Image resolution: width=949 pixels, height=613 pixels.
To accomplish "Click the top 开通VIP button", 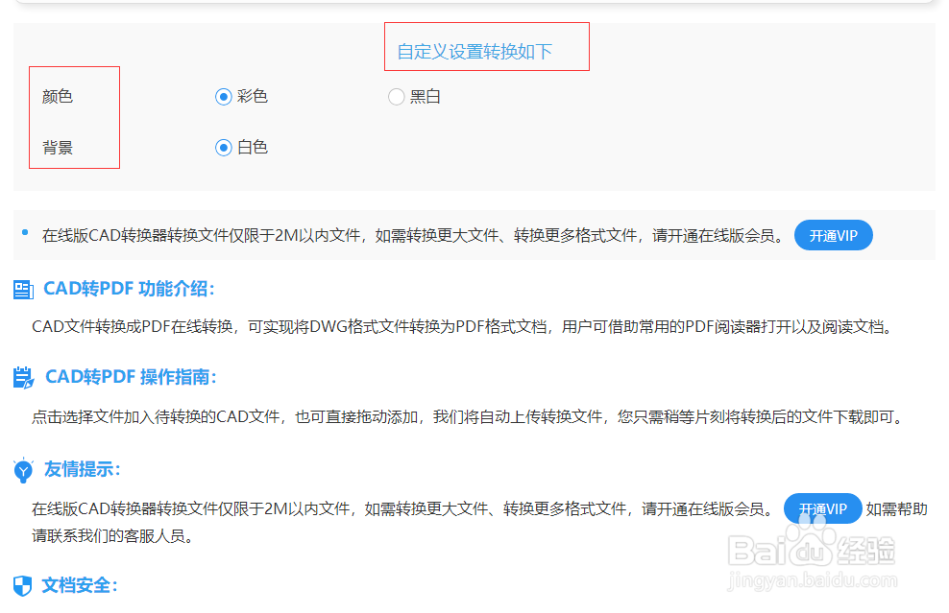I will pos(833,235).
